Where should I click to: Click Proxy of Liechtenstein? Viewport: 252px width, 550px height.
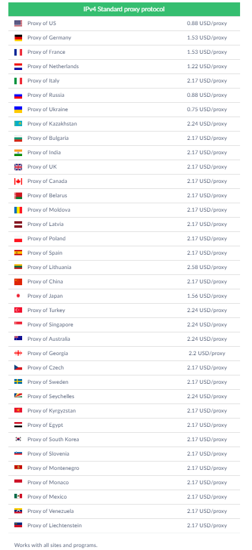point(54,525)
